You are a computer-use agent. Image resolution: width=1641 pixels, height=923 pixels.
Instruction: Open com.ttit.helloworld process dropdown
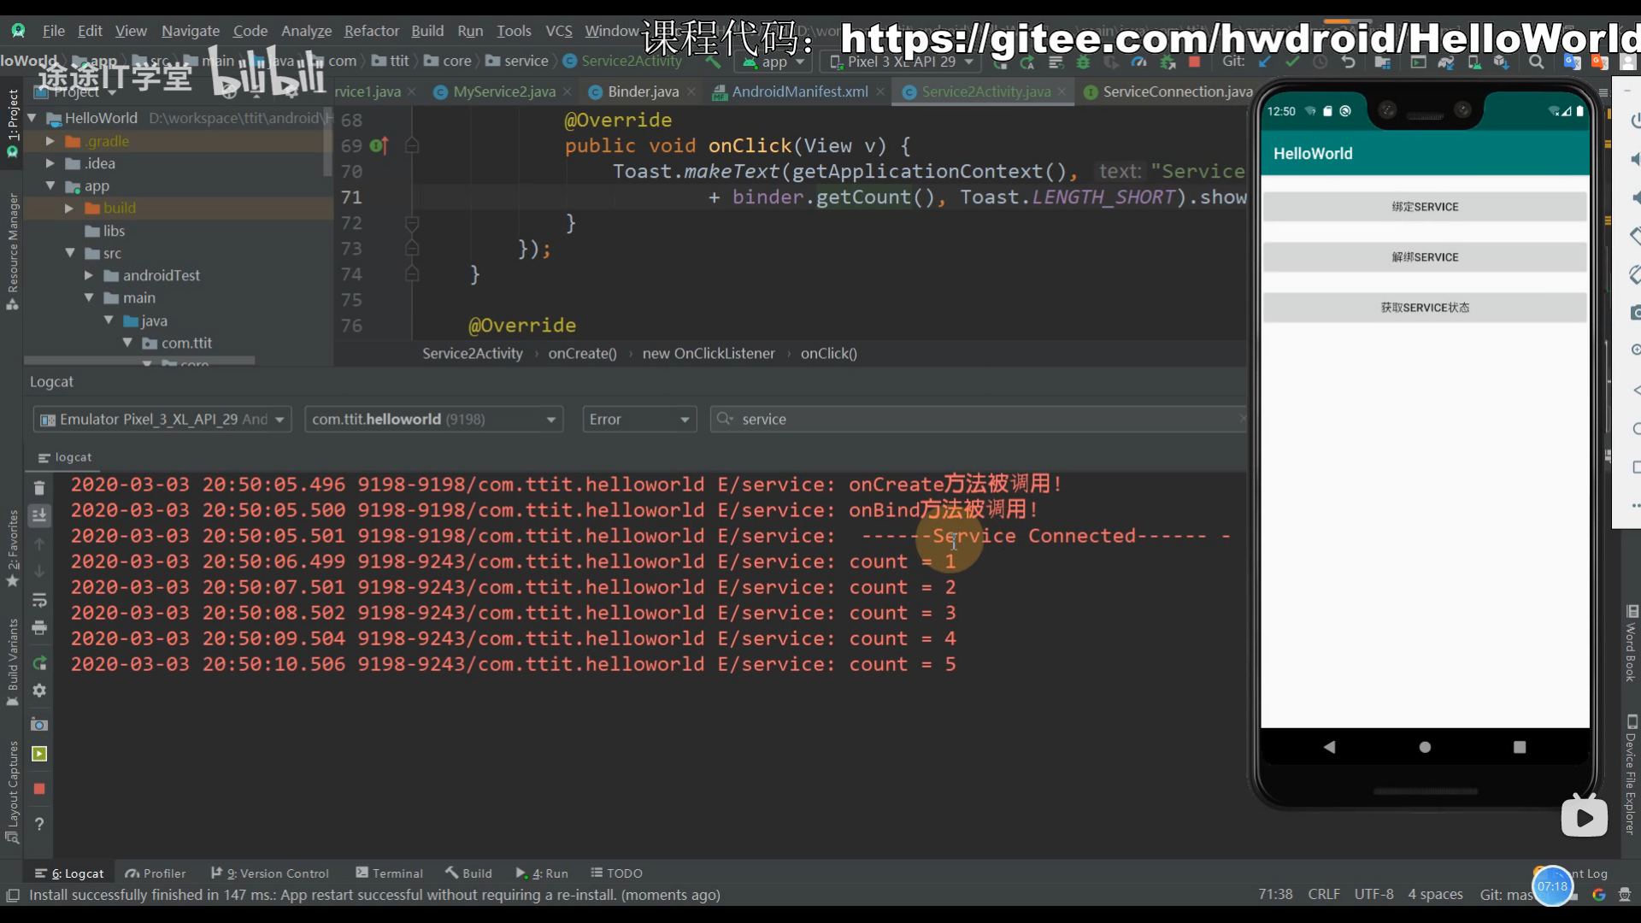coord(433,420)
